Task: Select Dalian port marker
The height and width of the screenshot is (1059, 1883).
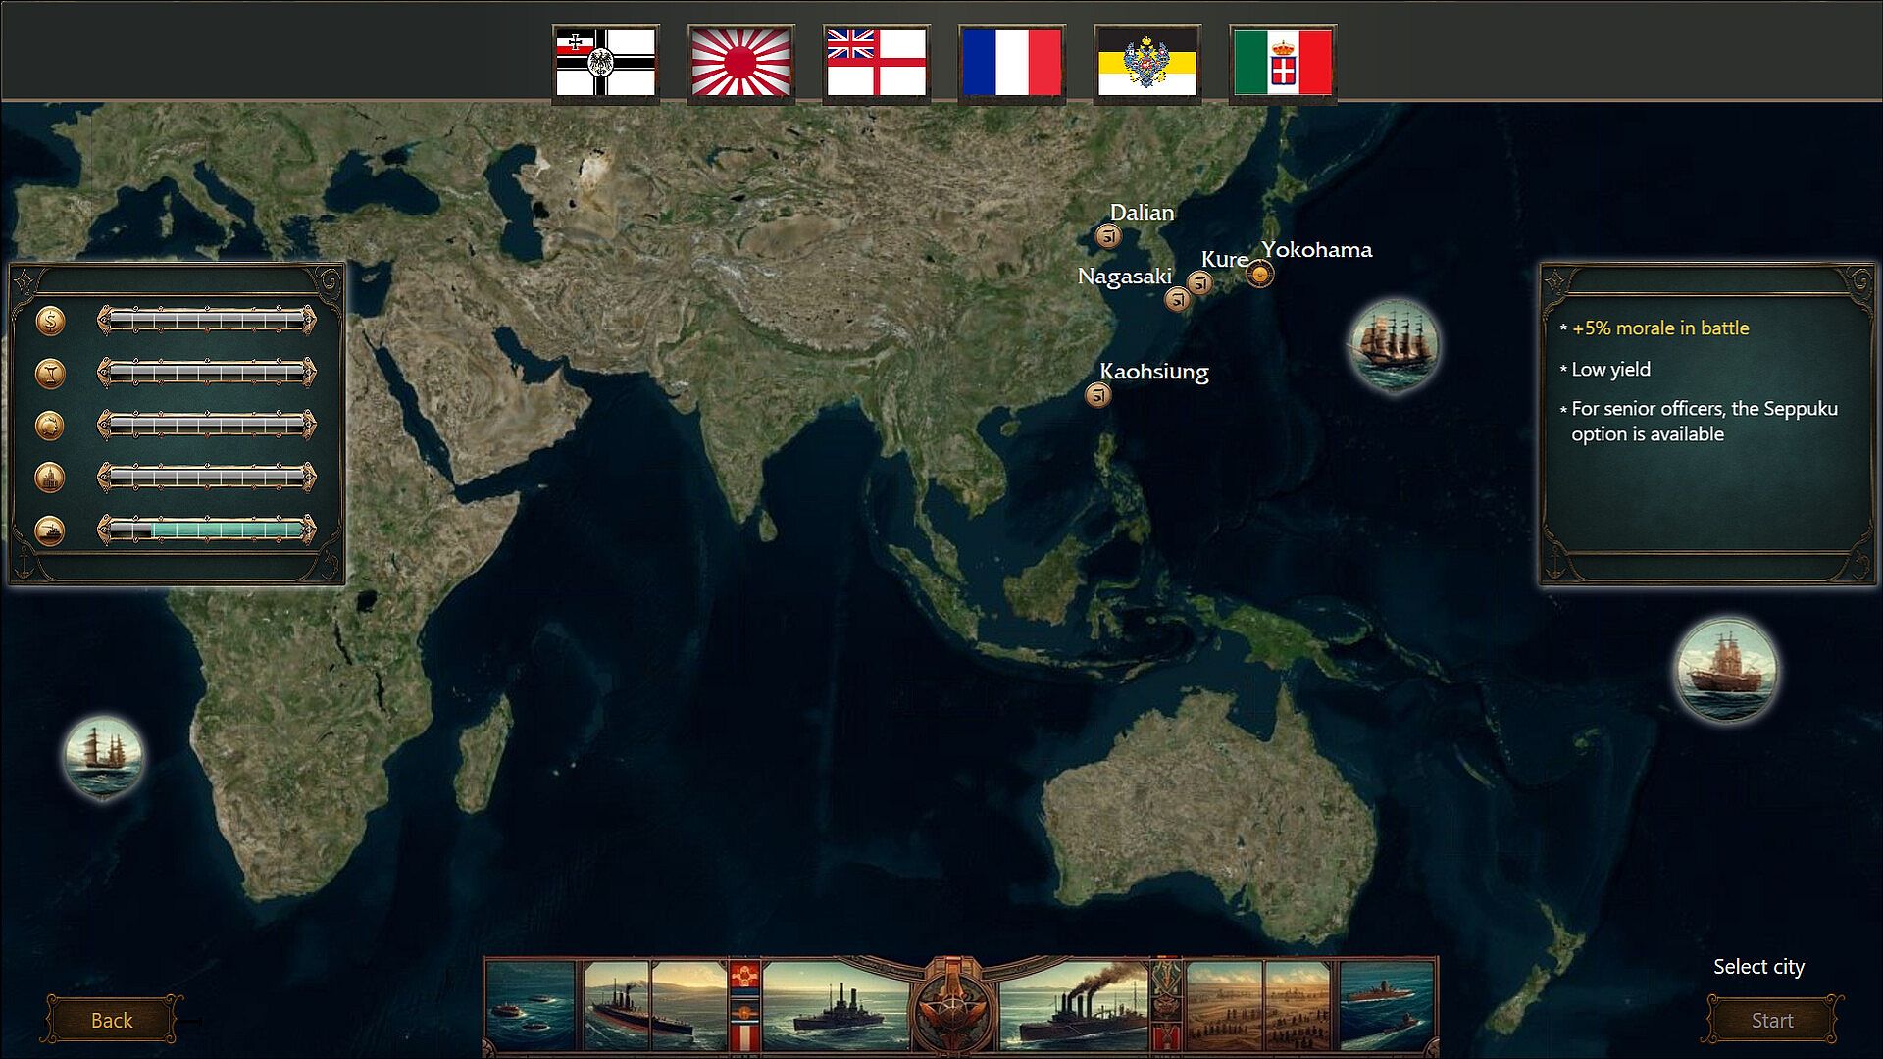Action: (1108, 236)
